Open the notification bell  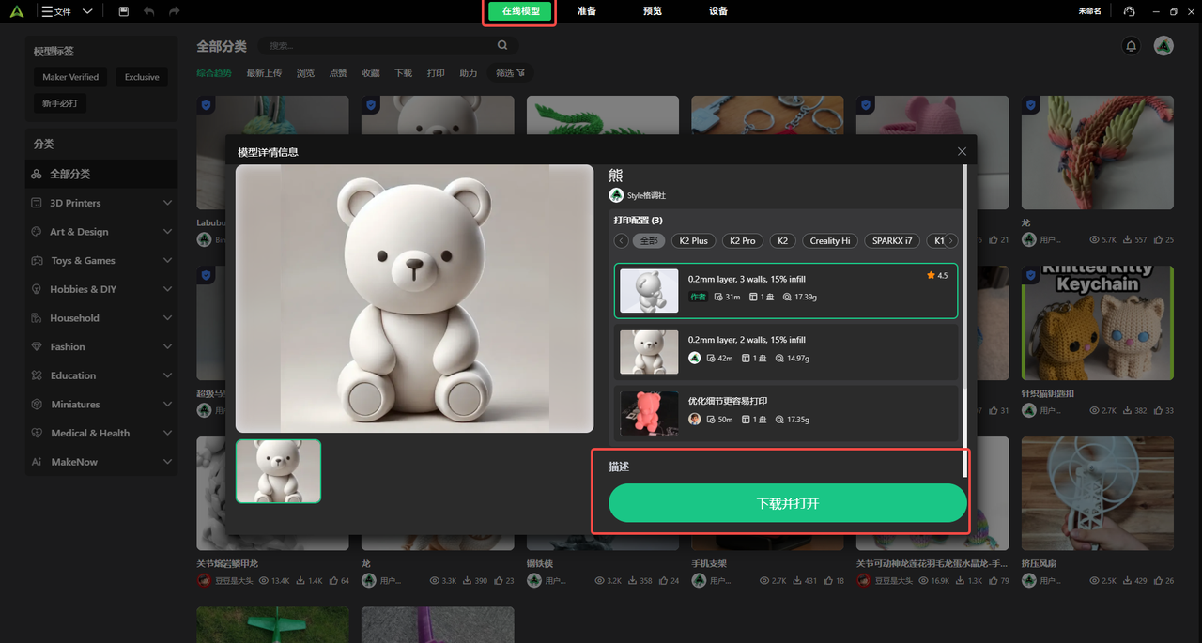[x=1132, y=46]
